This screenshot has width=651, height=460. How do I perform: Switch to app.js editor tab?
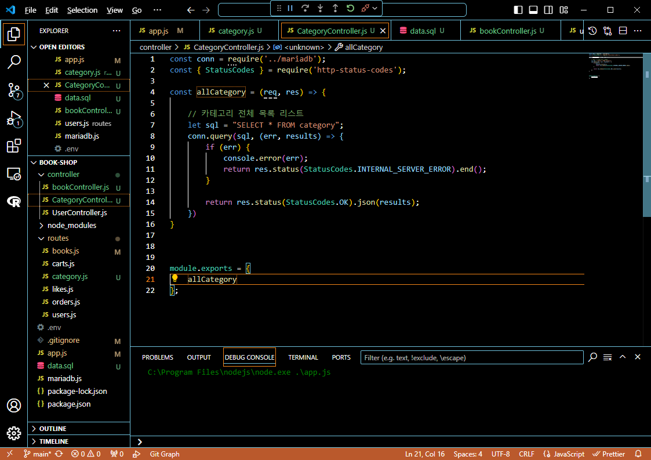point(165,31)
